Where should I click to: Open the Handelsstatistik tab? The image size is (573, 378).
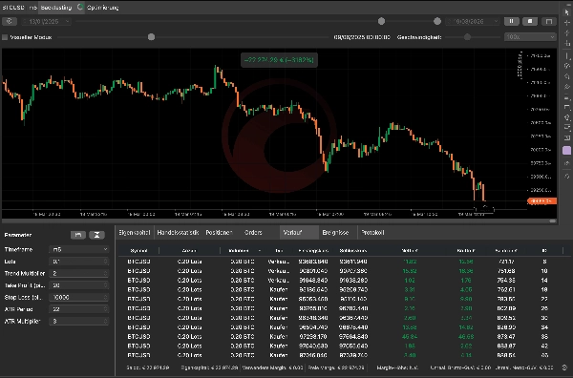[178, 232]
